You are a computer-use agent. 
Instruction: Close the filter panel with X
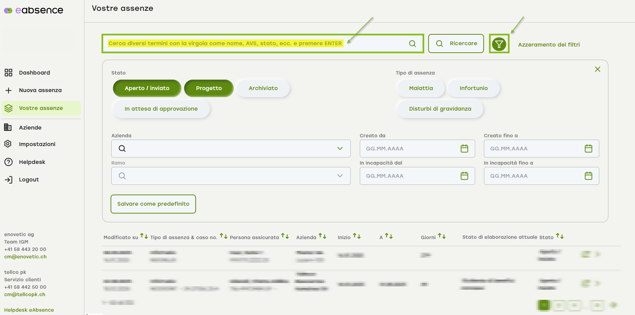pos(597,69)
